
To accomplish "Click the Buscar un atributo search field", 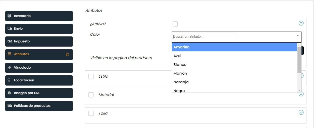I will tap(203, 37).
